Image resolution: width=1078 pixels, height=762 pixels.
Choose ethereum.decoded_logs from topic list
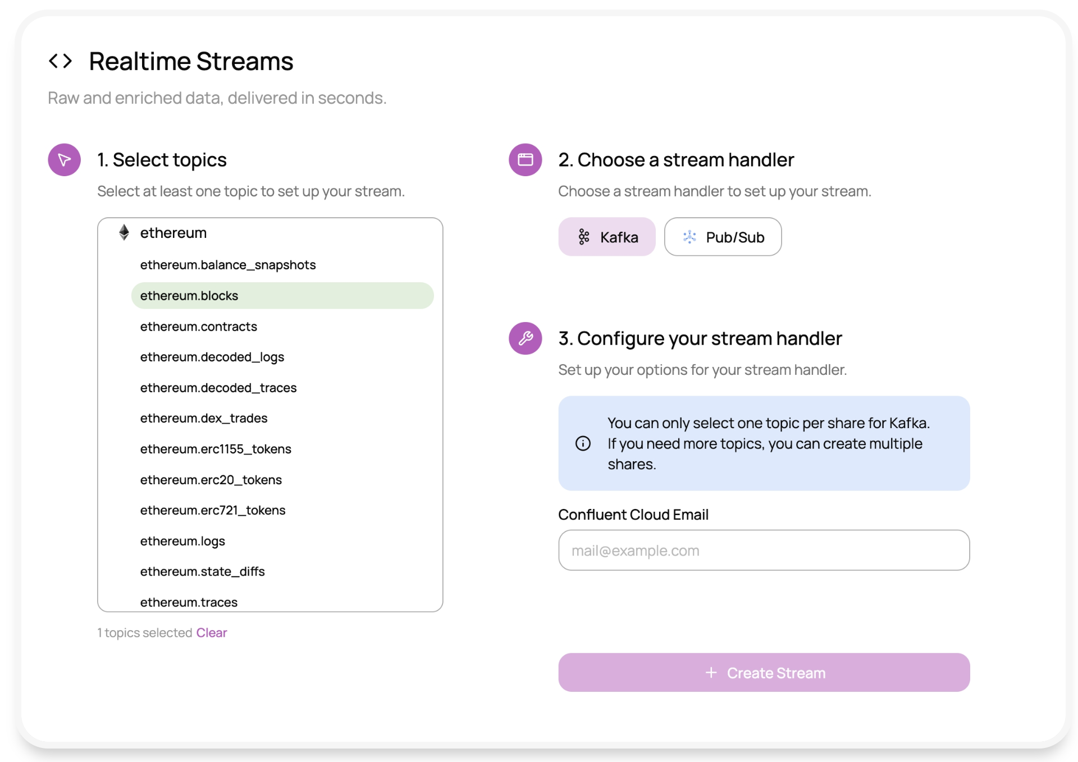[x=212, y=357]
